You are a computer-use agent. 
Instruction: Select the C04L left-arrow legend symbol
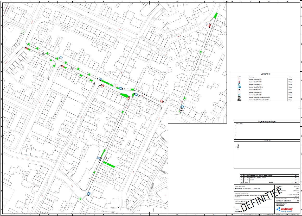click(239, 87)
